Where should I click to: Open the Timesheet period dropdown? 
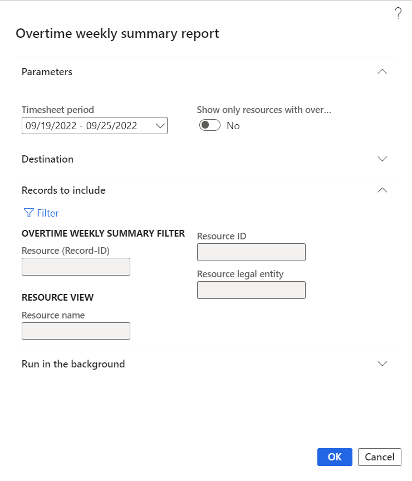pyautogui.click(x=160, y=126)
